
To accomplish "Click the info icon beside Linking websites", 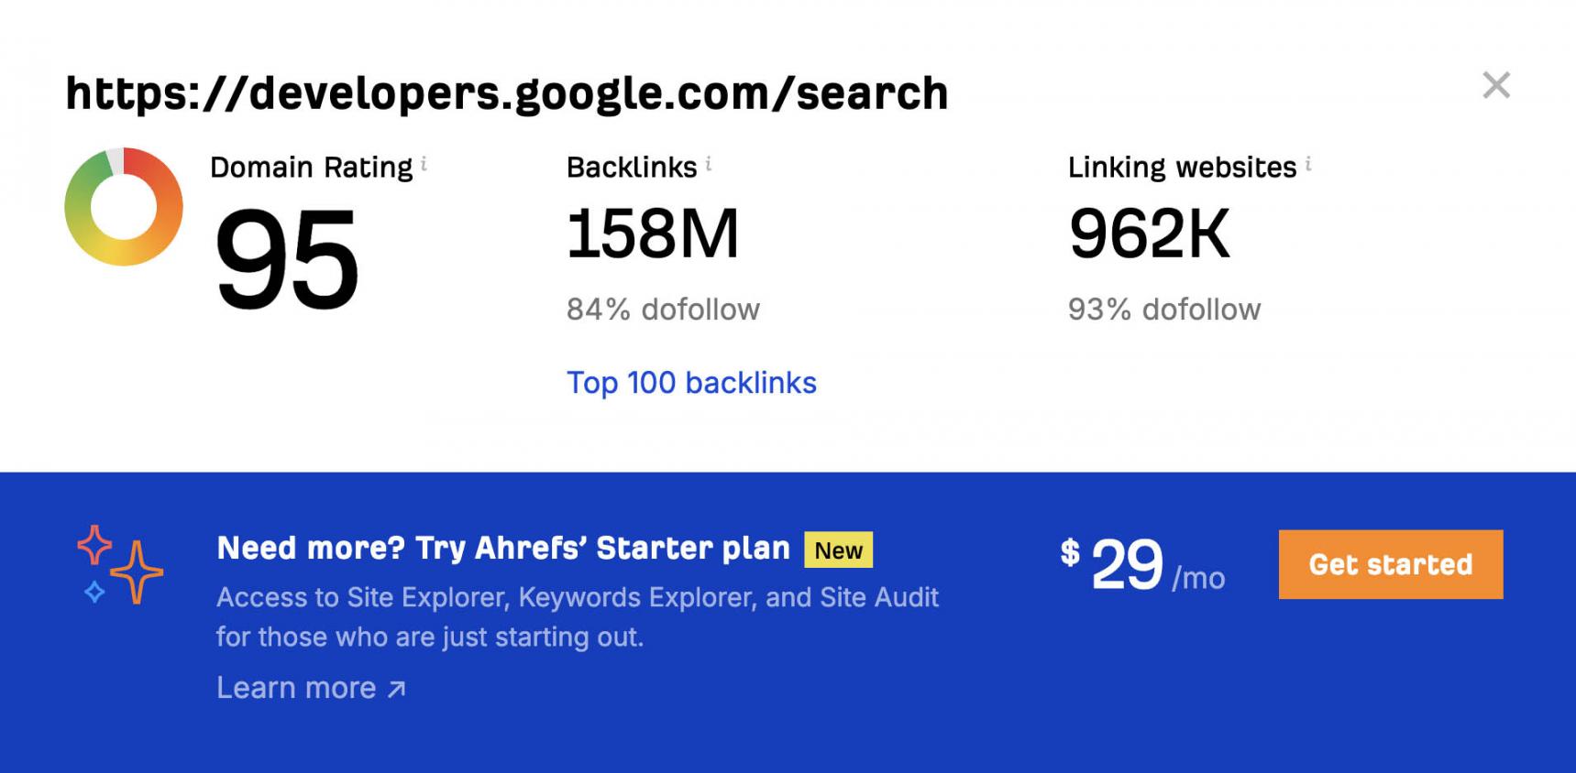I will pyautogui.click(x=1308, y=165).
